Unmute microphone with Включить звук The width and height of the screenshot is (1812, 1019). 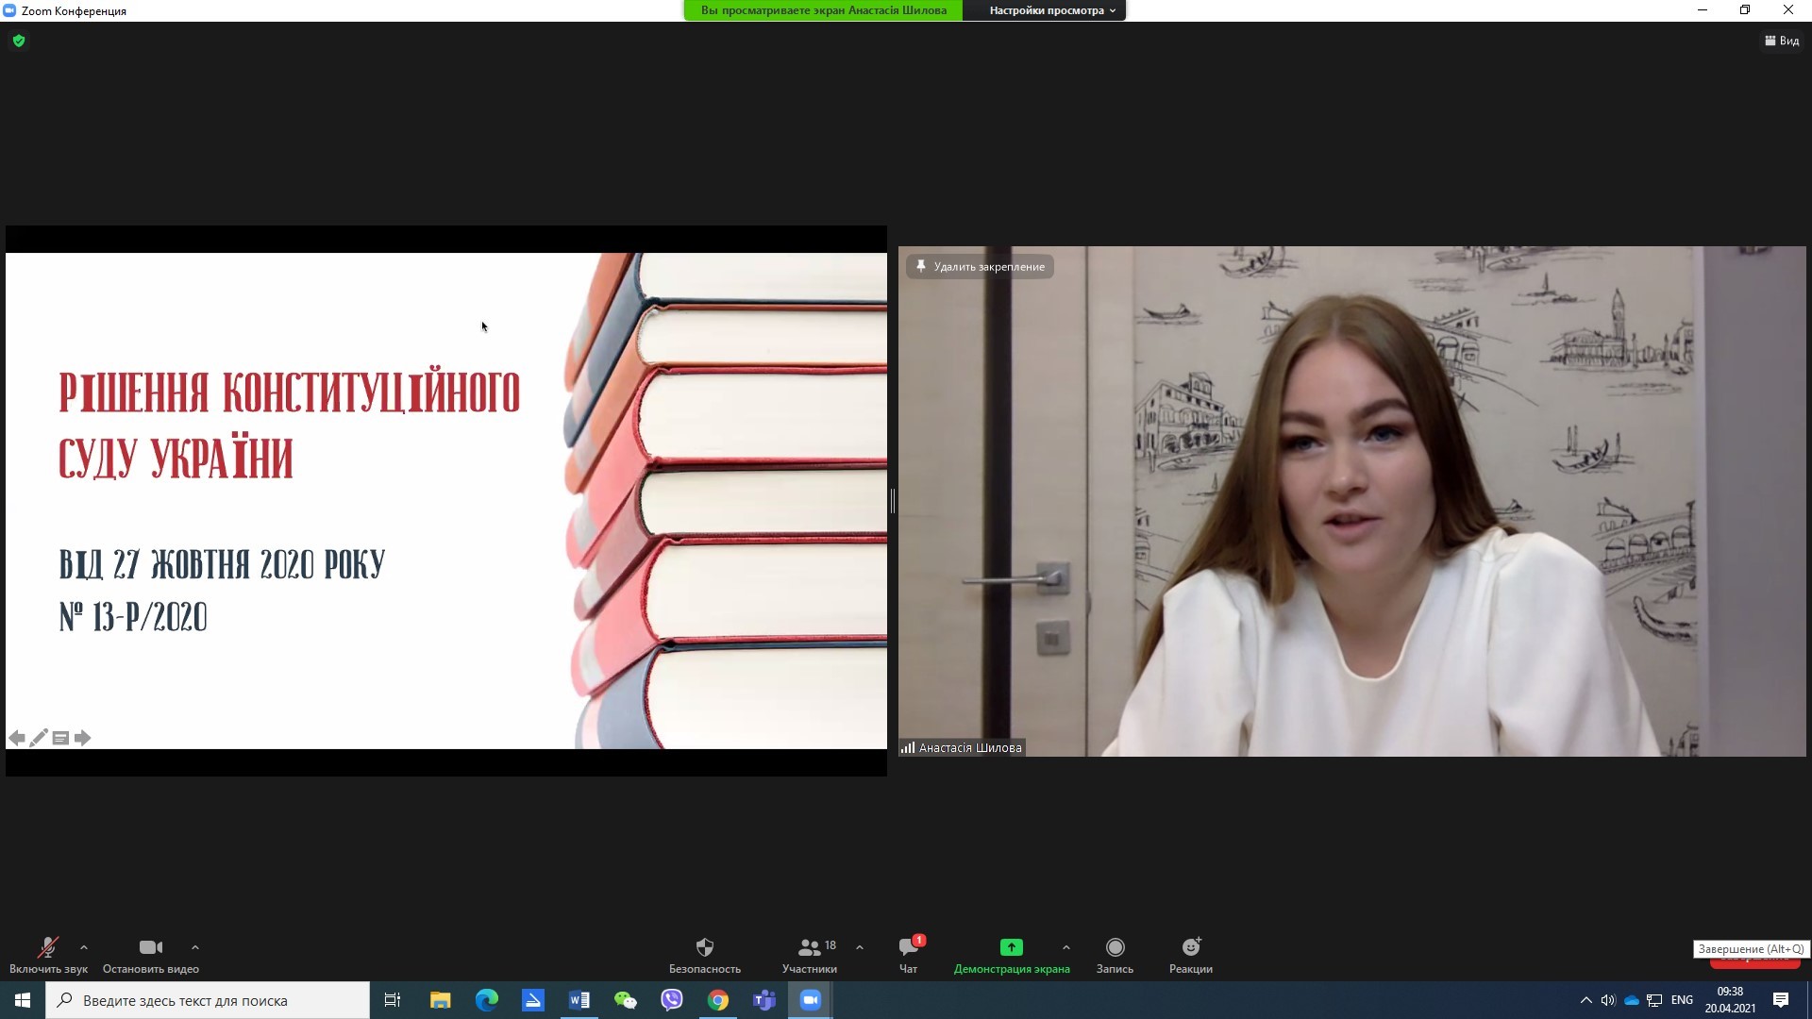[x=47, y=947]
